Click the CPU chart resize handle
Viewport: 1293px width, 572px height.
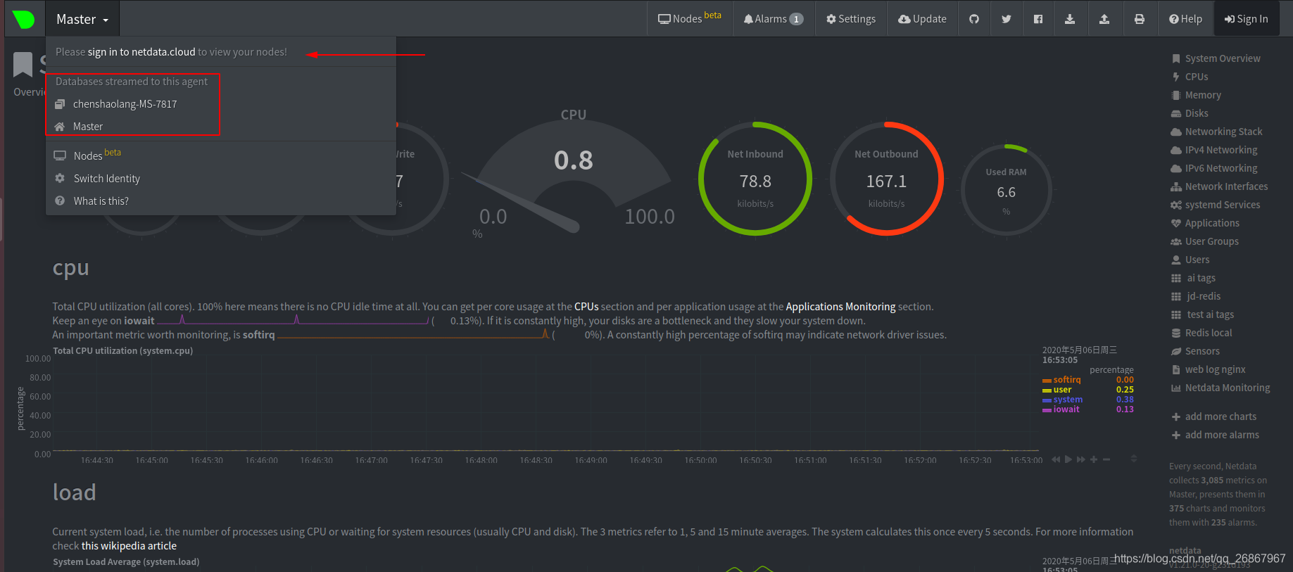(x=1134, y=459)
